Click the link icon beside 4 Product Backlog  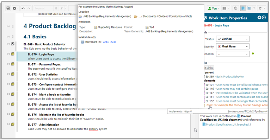pyautogui.click(x=8, y=26)
